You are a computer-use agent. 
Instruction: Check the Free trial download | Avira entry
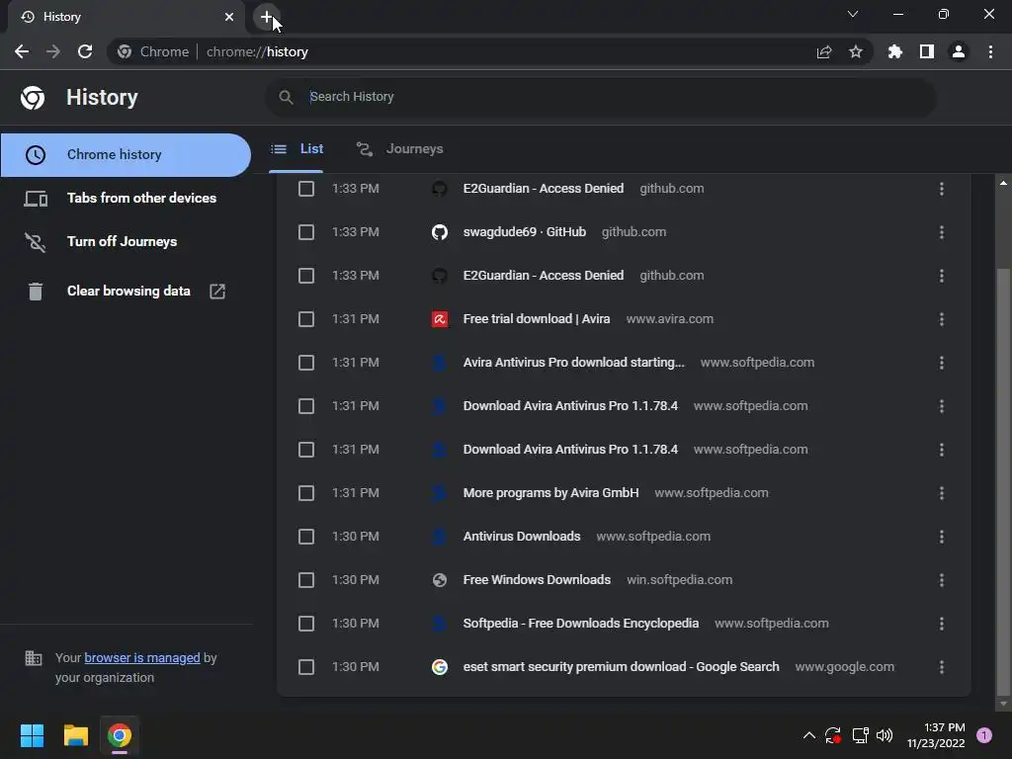306,319
